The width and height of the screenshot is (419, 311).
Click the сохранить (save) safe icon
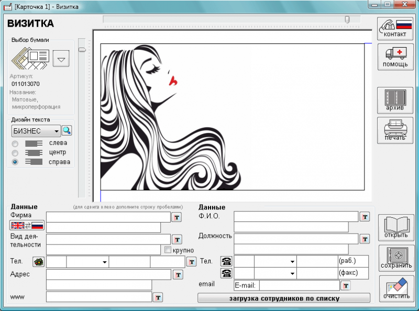tap(396, 258)
